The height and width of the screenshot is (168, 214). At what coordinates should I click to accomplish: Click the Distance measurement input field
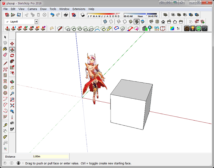[x=51, y=156]
